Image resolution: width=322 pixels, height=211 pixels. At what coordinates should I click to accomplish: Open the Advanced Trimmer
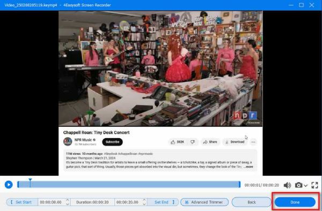point(204,202)
